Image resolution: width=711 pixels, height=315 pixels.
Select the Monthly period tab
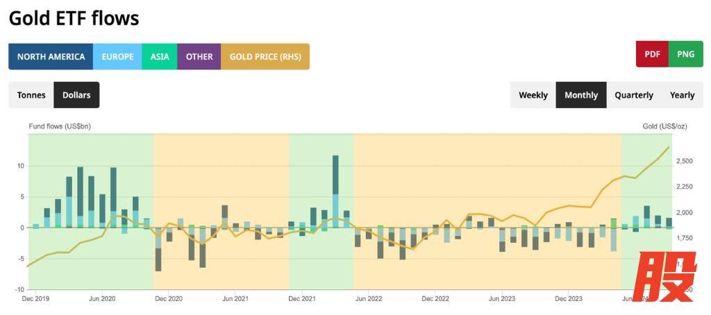point(581,95)
